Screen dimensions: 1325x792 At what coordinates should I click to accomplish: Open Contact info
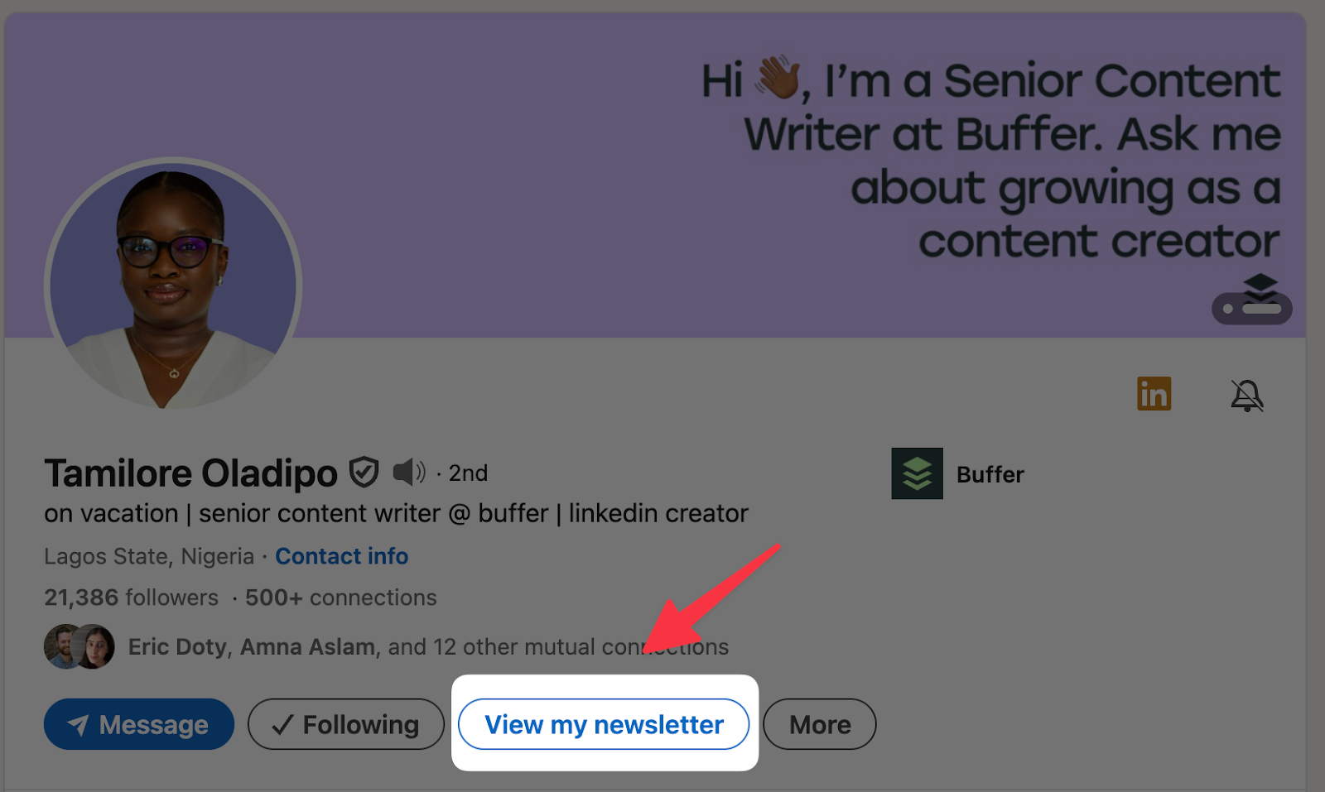tap(341, 556)
